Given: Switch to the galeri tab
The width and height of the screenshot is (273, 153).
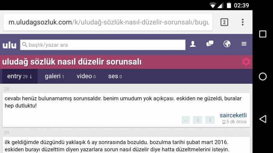Looking at the screenshot, I should pos(54,76).
